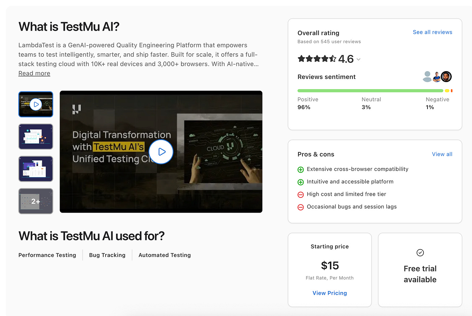This screenshot has height=316, width=472.
Task: Click the green positive sentiment bar
Action: tap(370, 91)
